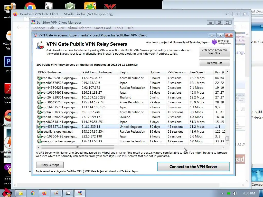
Task: Click the 10 sessions cell
Action: pyautogui.click(x=175, y=112)
